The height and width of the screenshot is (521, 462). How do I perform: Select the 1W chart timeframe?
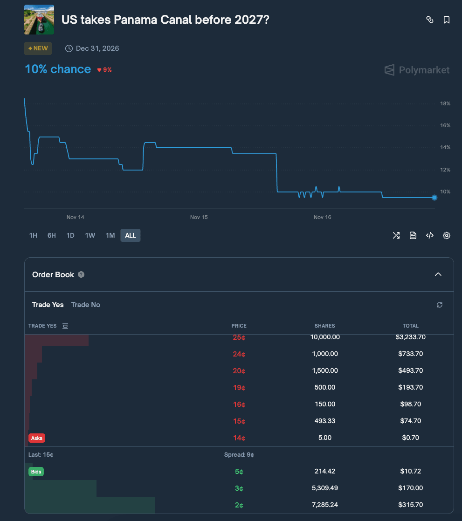point(90,235)
